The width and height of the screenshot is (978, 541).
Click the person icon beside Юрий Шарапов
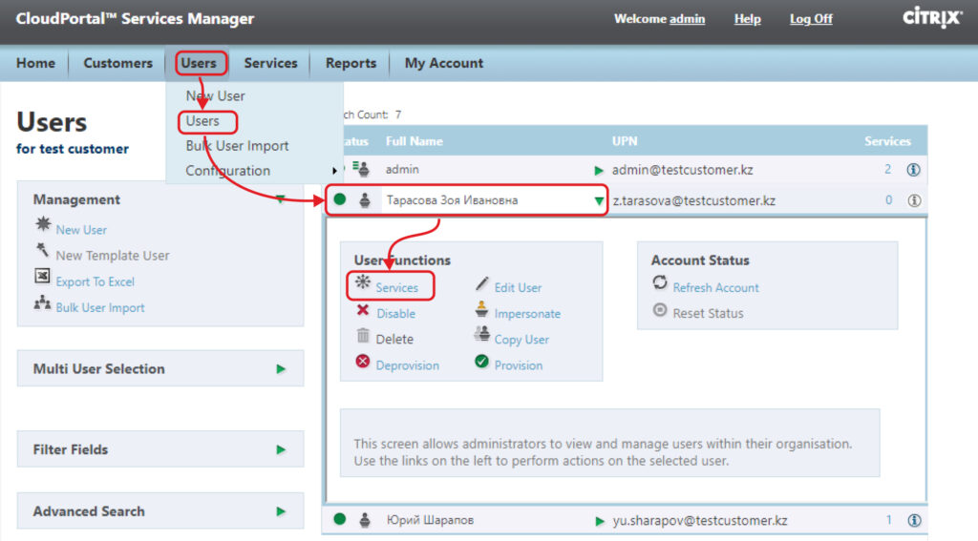[365, 520]
